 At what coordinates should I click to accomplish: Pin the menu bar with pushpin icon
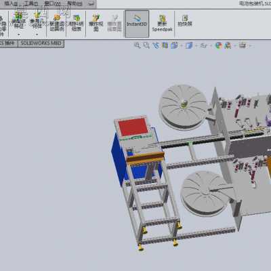pyautogui.click(x=91, y=3)
